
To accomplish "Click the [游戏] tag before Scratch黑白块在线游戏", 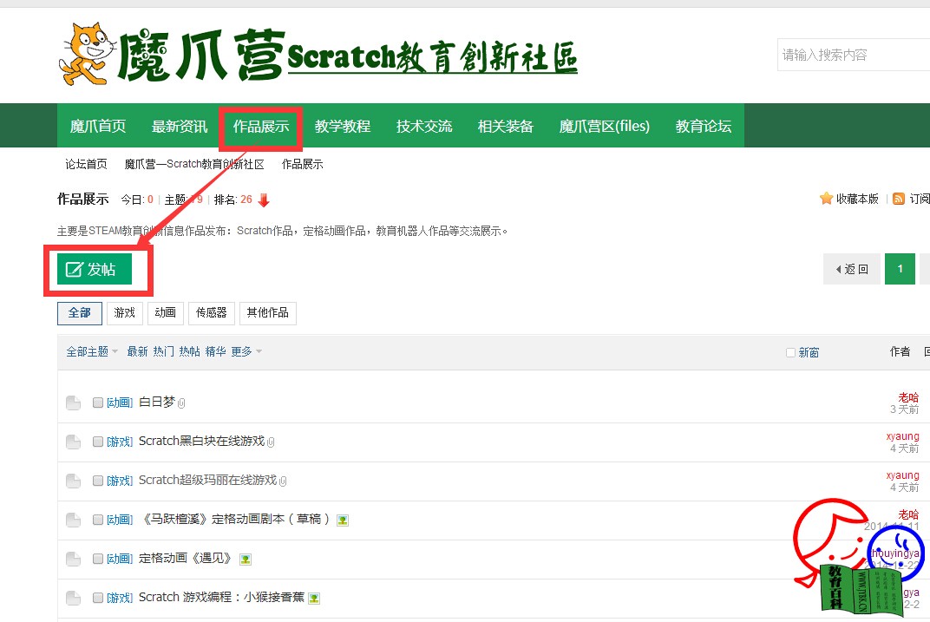I will (120, 442).
